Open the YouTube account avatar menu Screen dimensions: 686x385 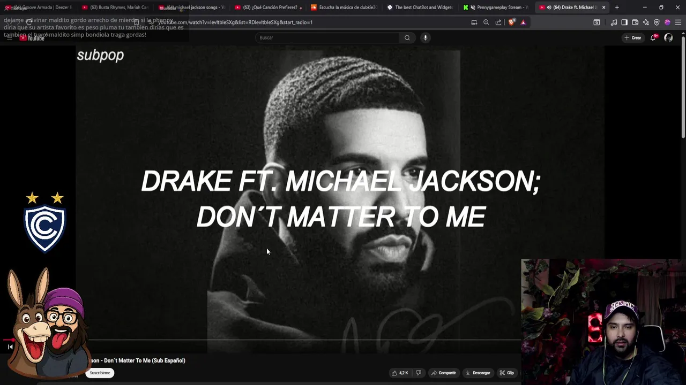(x=668, y=37)
